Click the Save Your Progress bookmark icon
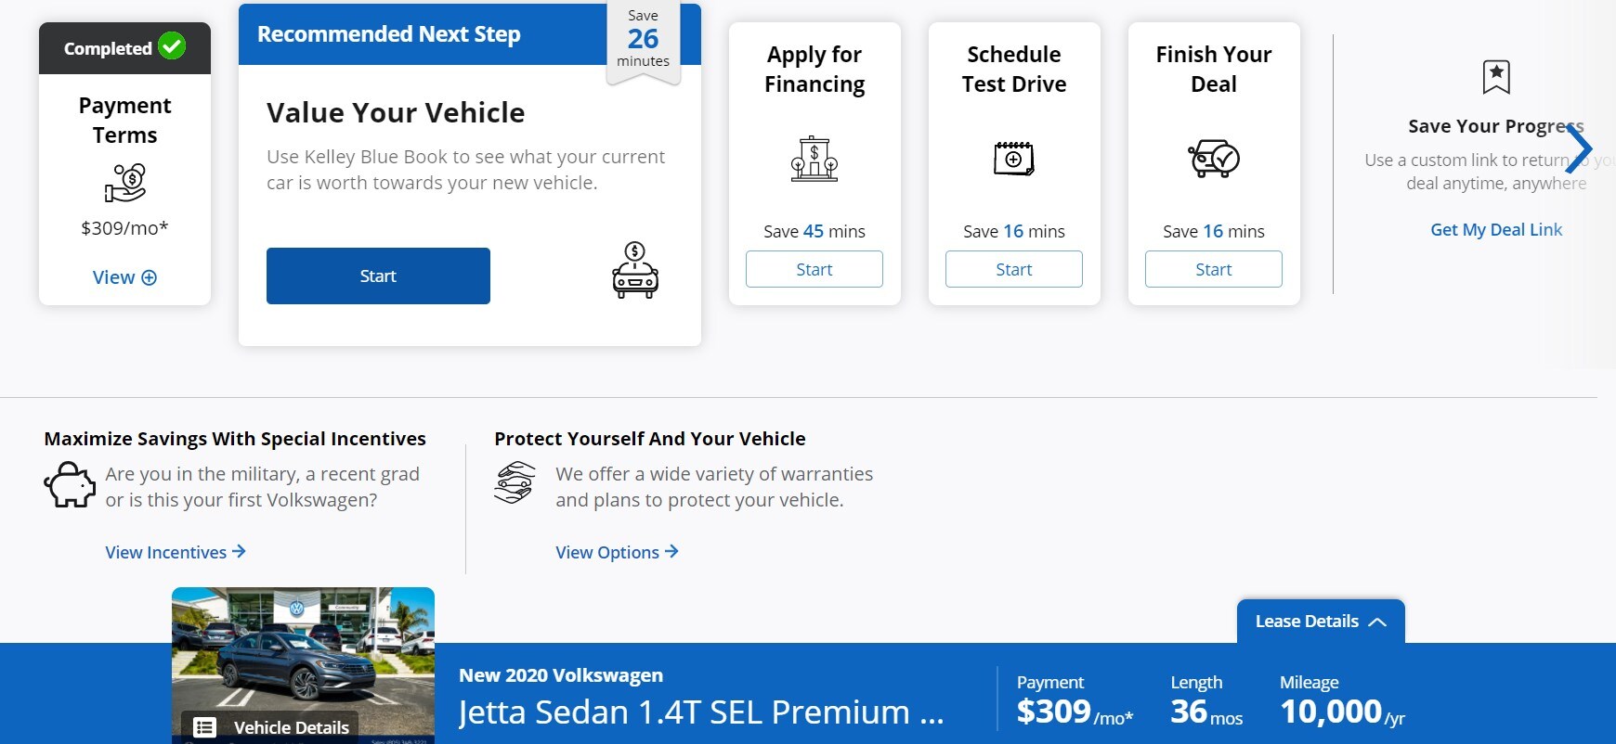The width and height of the screenshot is (1616, 744). (1496, 77)
